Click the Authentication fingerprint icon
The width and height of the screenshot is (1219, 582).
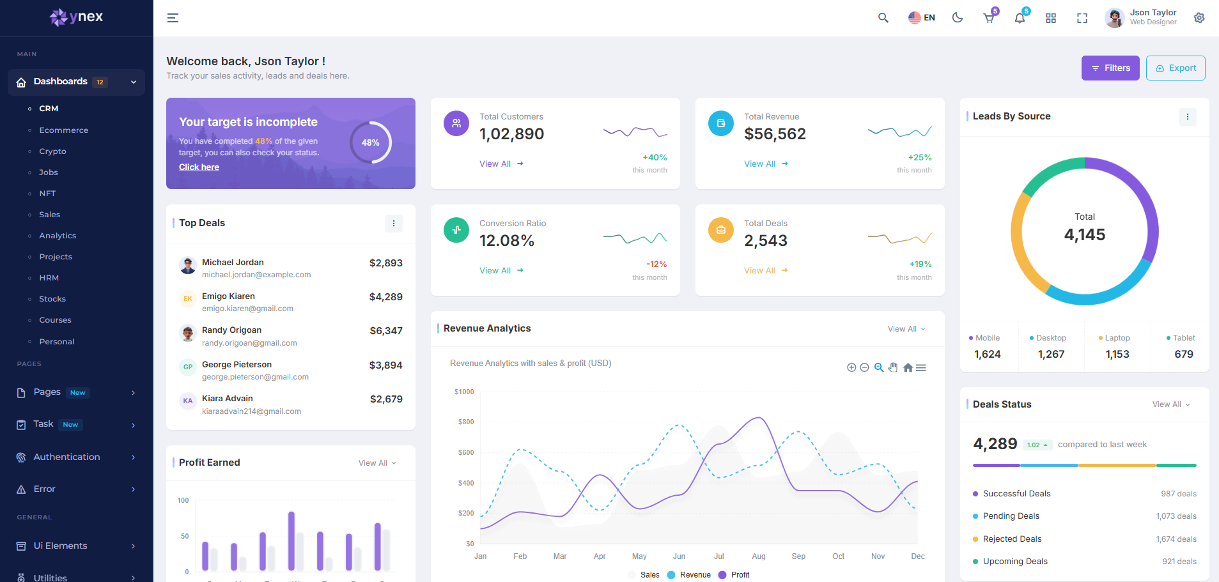21,457
